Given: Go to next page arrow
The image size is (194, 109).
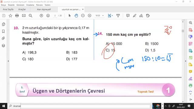Looking at the screenshot, I should [x=48, y=15].
